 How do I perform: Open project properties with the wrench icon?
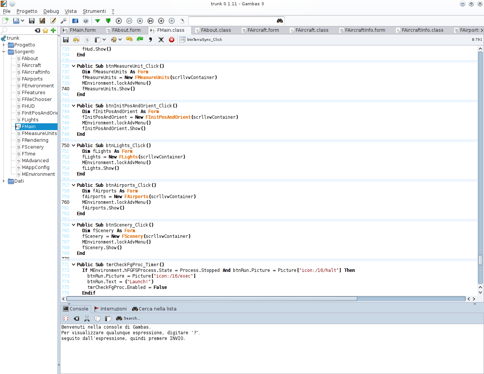click(x=64, y=21)
